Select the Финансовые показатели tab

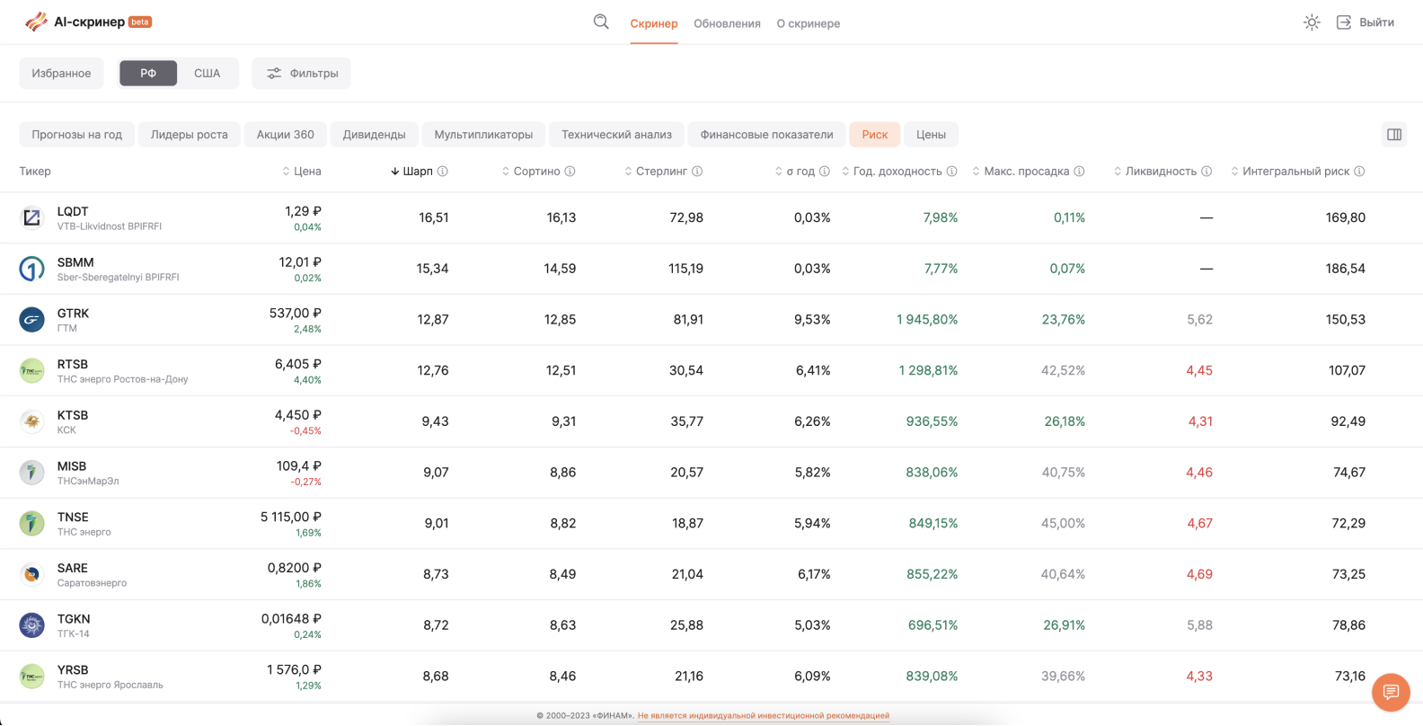pos(767,135)
